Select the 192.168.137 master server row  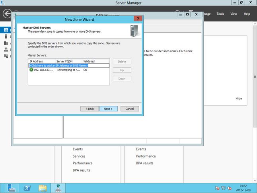coord(69,70)
